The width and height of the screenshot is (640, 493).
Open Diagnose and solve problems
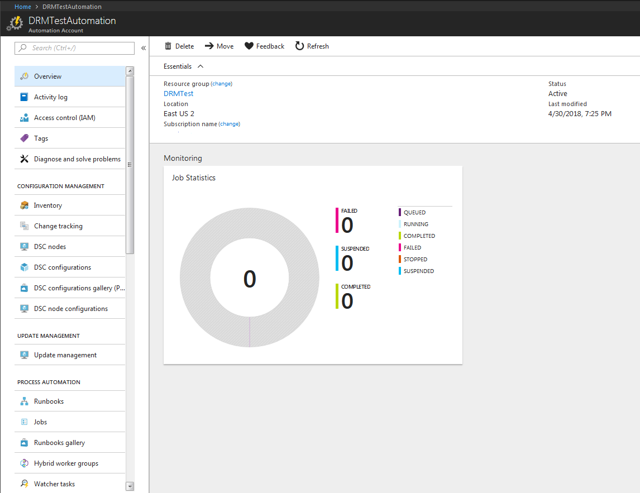pos(25,159)
